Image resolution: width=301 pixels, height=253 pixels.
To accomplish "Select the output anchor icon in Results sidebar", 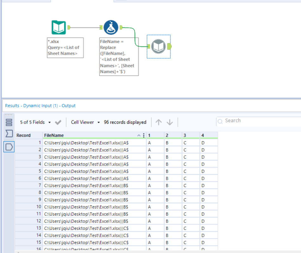I will coord(9,147).
